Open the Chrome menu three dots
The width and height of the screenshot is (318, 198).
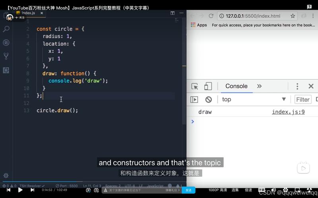tap(313, 16)
